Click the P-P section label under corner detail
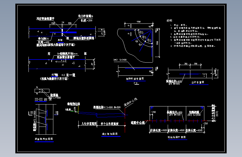This screenshot has height=157, width=242. [136, 83]
